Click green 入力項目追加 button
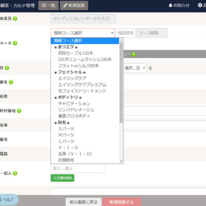206x206 pixels. [62, 178]
